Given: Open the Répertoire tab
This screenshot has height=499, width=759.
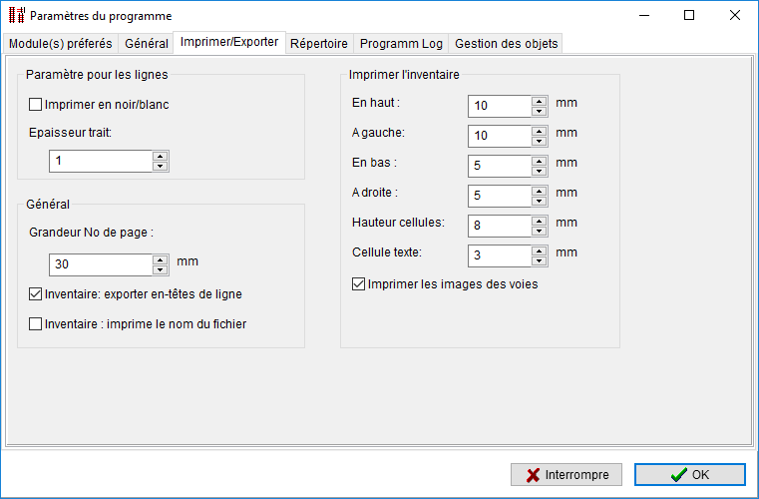Looking at the screenshot, I should (x=319, y=44).
